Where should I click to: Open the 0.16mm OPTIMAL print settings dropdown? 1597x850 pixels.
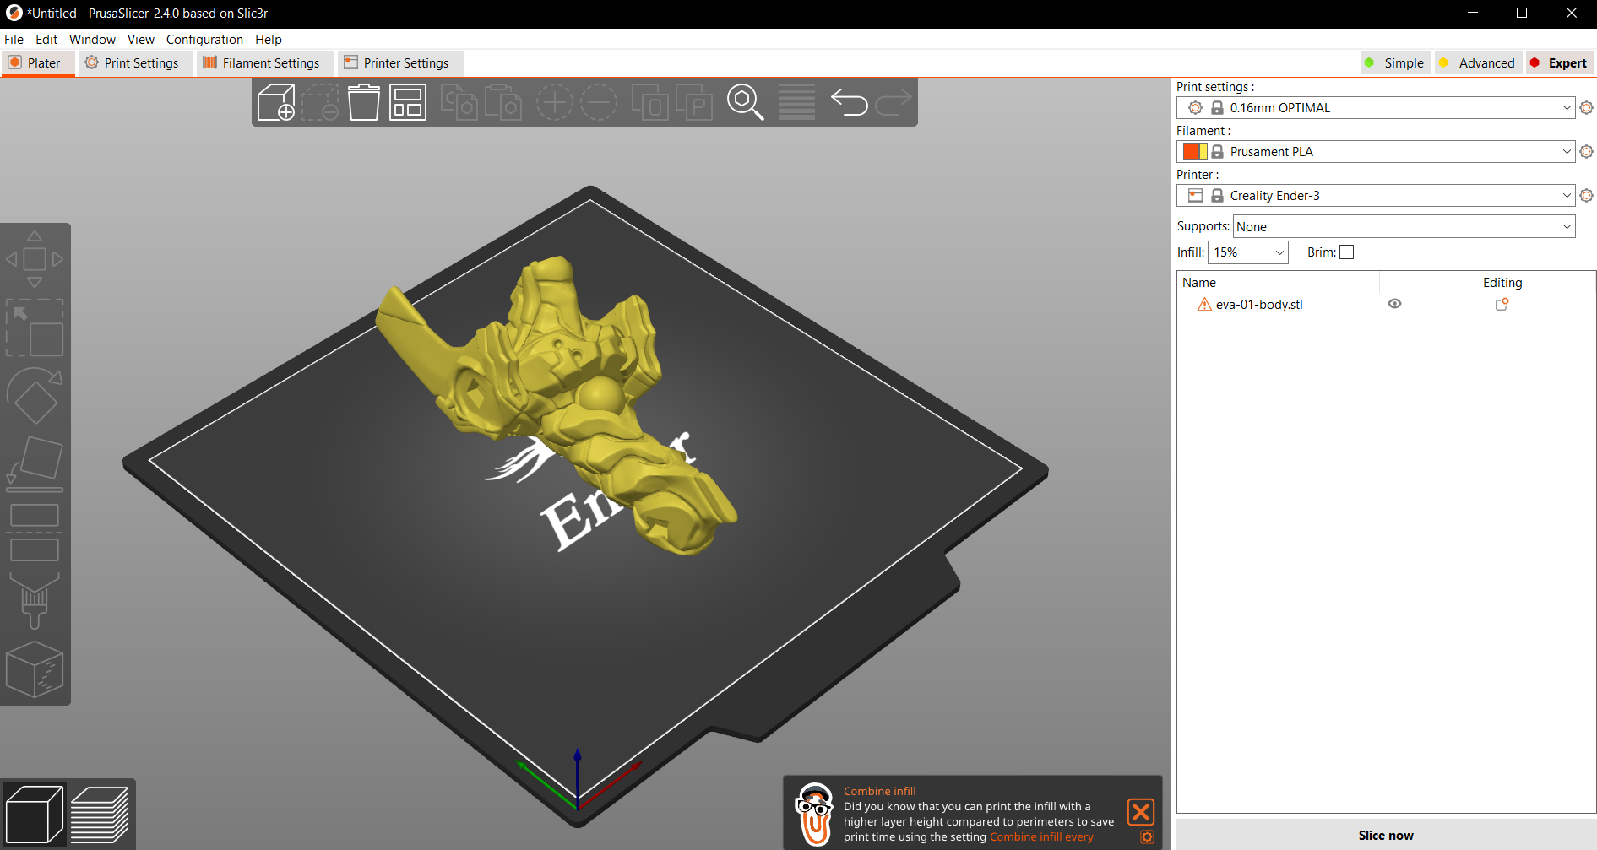coord(1376,108)
